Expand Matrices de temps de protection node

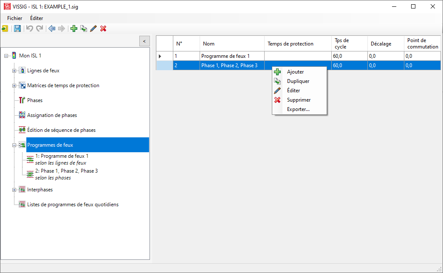(14, 85)
